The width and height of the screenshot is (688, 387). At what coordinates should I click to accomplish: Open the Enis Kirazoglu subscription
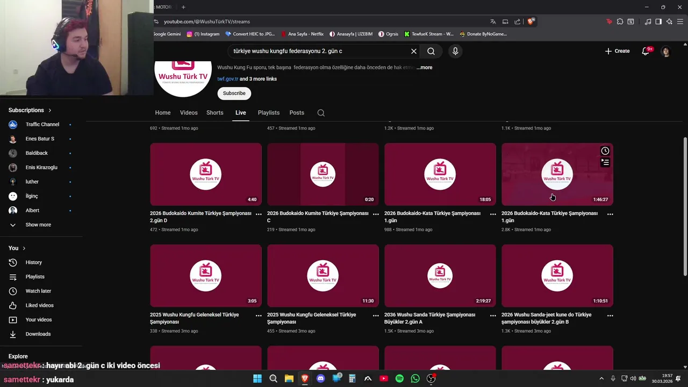[x=41, y=167]
